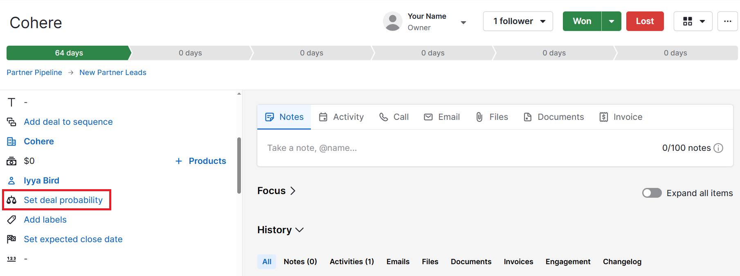Expand the layout view dropdown arrow

702,21
